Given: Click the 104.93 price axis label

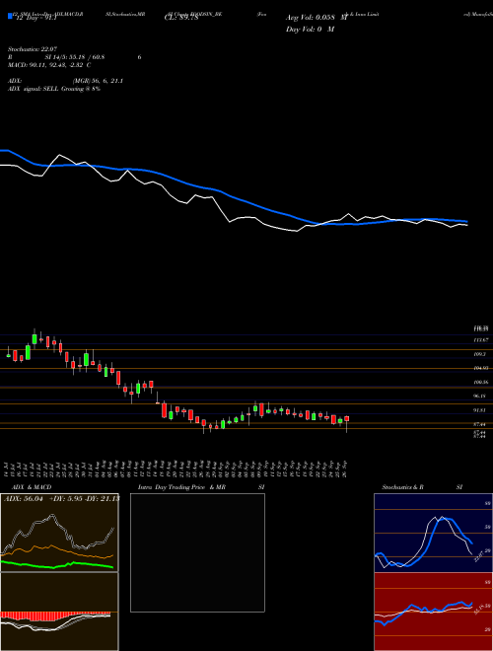Looking at the screenshot, I should 480,368.
